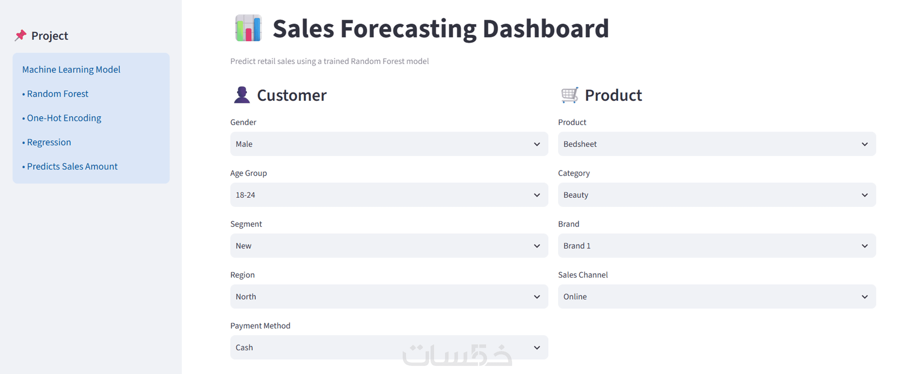Select Regression entry in sidebar

47,142
